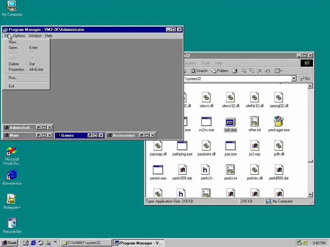Choose Delete from the File menu
Viewport: 330px width, 247px height.
[x=26, y=64]
